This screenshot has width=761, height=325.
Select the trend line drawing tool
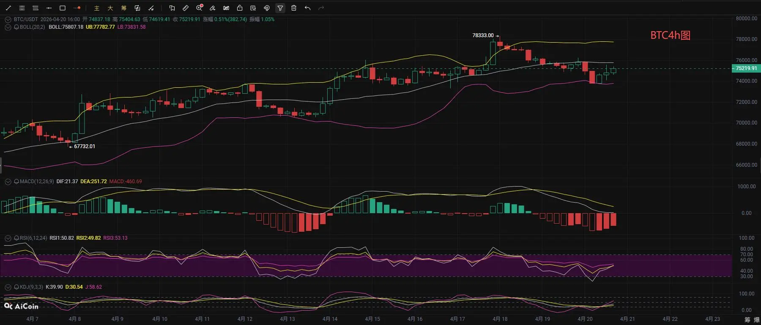(x=8, y=8)
